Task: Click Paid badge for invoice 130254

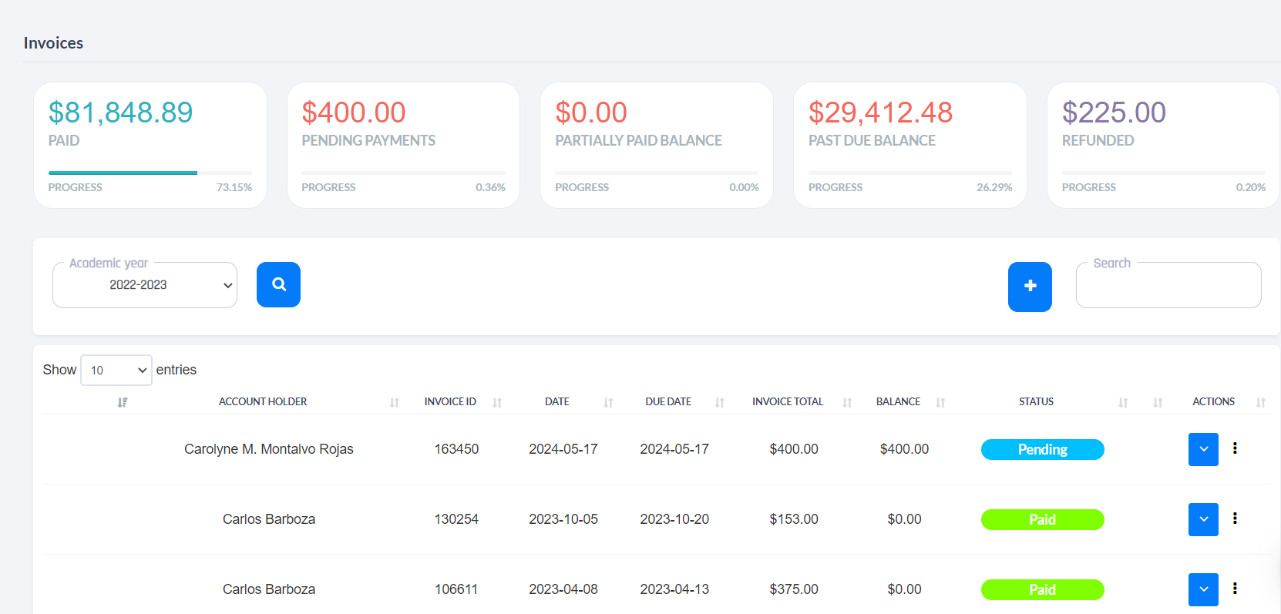Action: (x=1043, y=519)
